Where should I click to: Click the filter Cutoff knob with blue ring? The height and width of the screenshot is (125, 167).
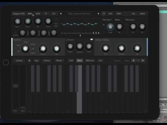click(x=110, y=27)
